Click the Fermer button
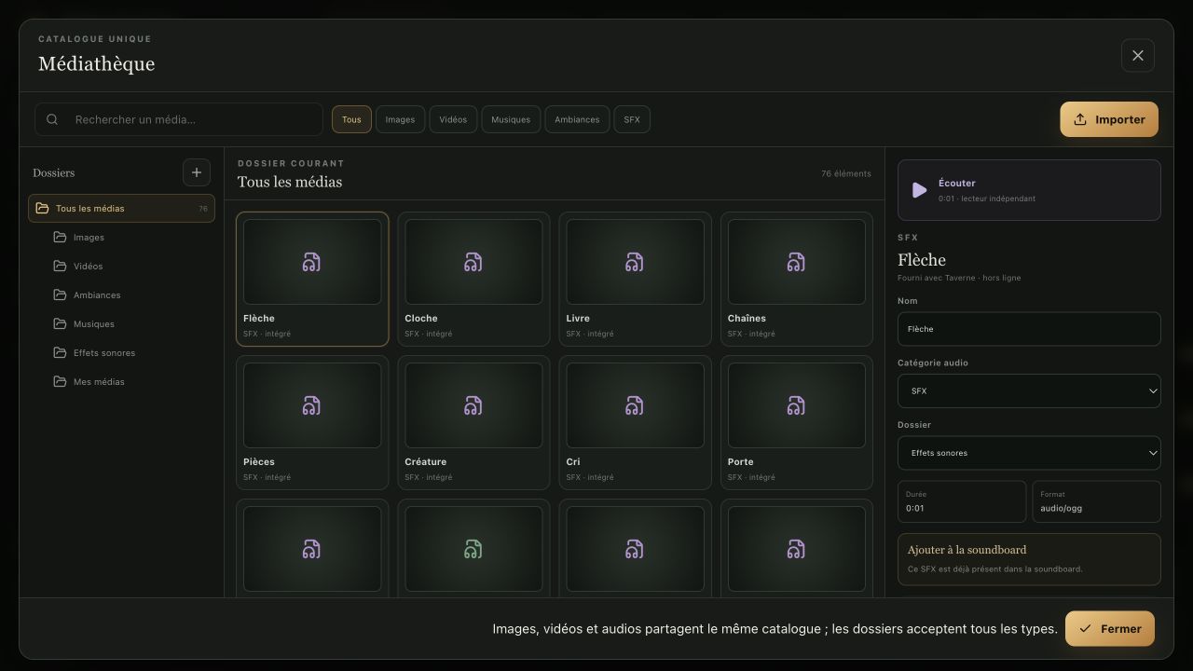1193x671 pixels. click(1110, 629)
